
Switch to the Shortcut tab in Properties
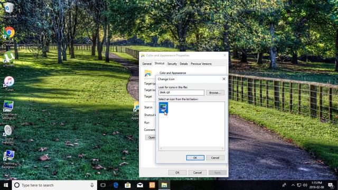tap(159, 63)
